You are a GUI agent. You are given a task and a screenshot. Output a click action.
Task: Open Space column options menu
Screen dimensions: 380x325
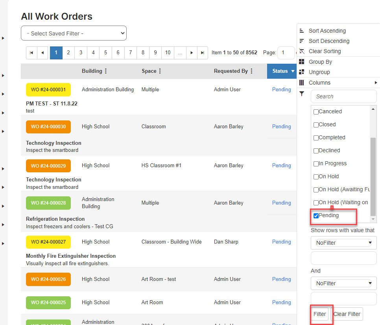pyautogui.click(x=160, y=71)
